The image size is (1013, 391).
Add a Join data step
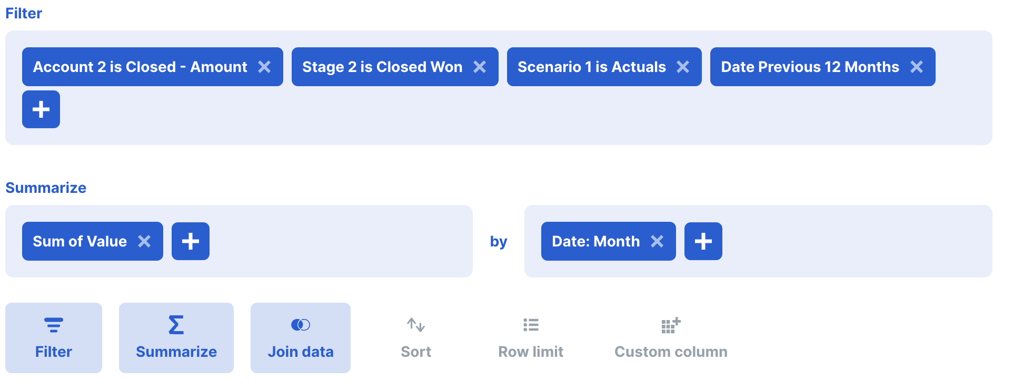point(301,338)
